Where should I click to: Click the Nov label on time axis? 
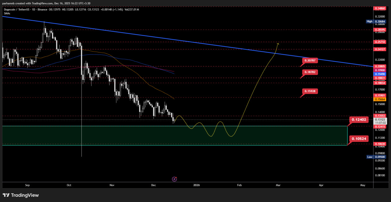[112, 185]
